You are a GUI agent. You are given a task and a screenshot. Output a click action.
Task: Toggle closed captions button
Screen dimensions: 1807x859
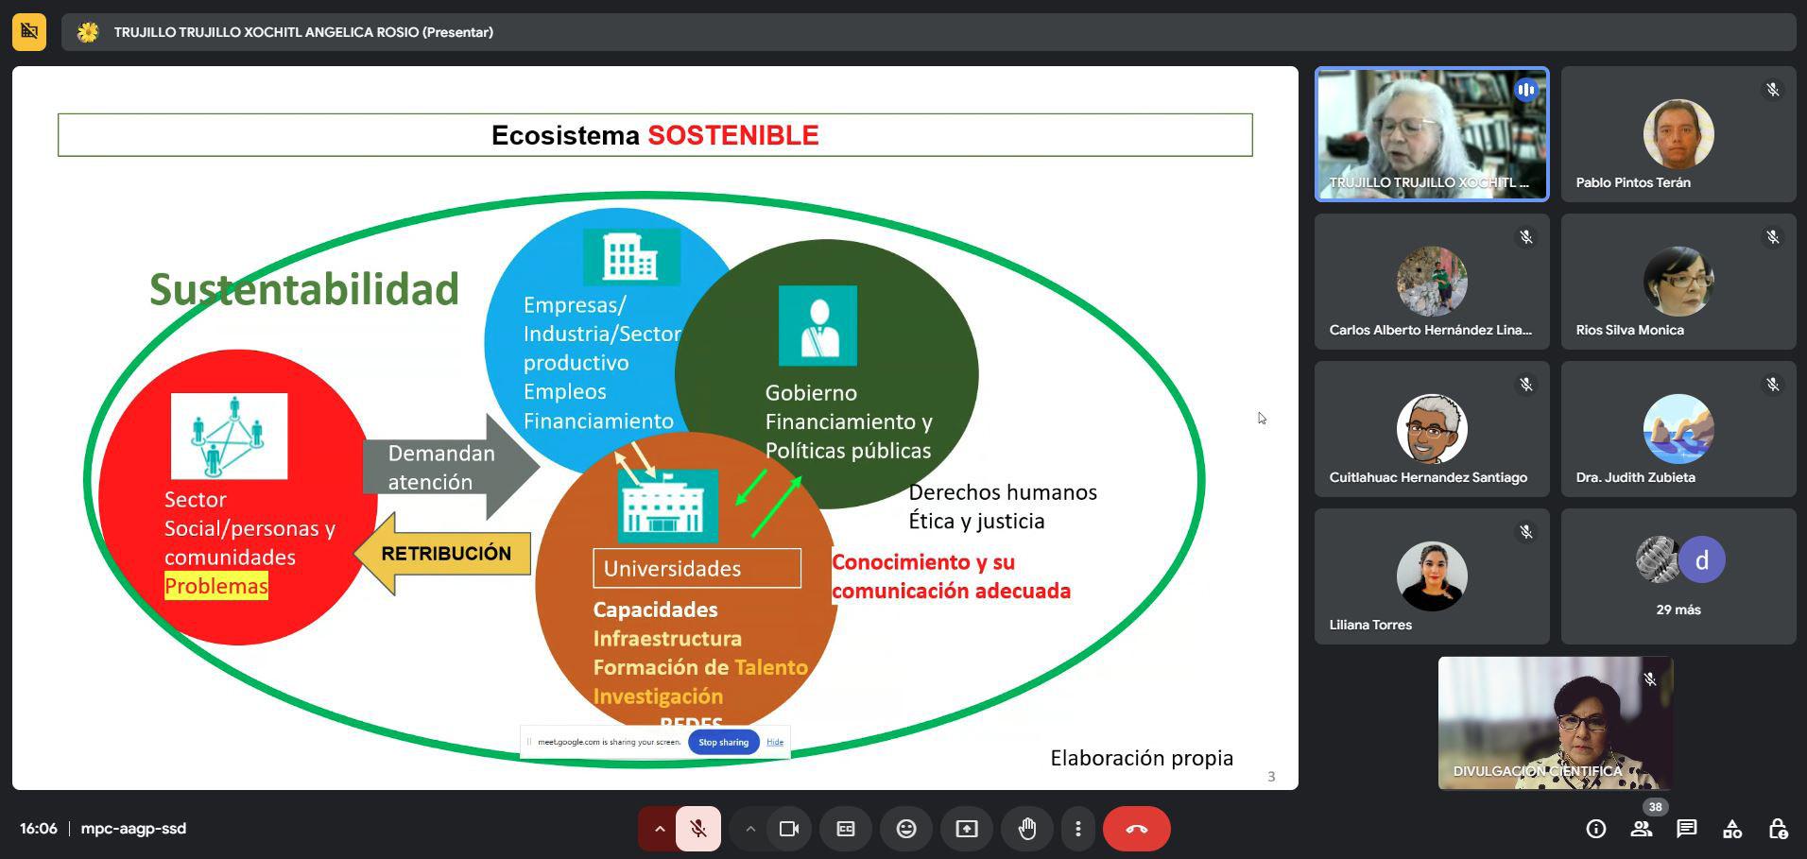(846, 829)
